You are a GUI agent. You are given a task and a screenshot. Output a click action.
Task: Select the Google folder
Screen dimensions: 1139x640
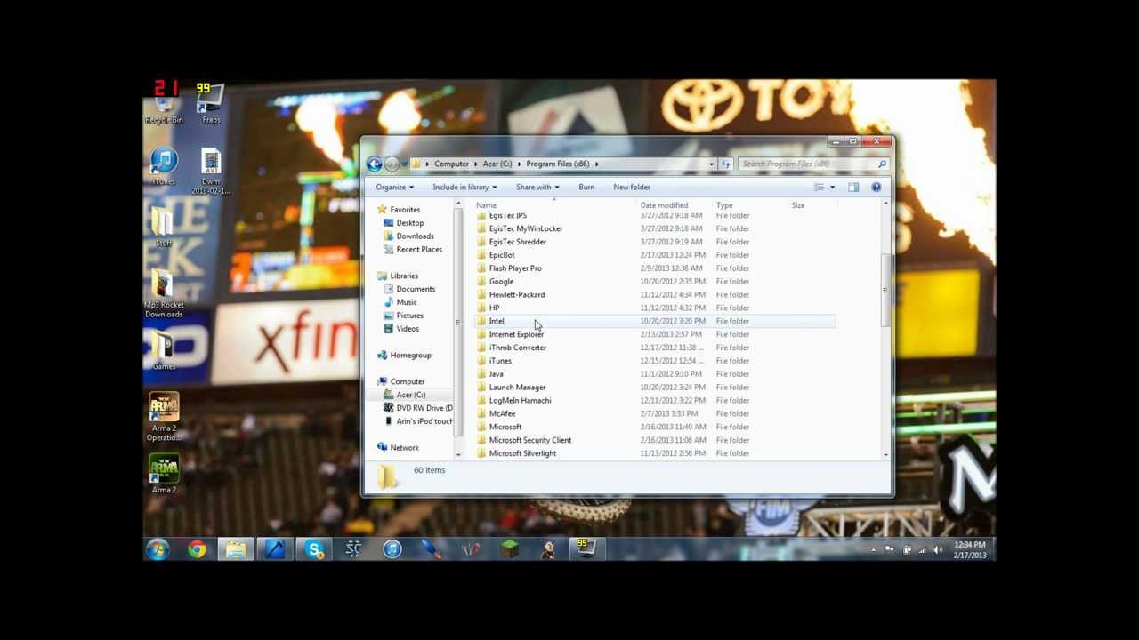(x=501, y=282)
